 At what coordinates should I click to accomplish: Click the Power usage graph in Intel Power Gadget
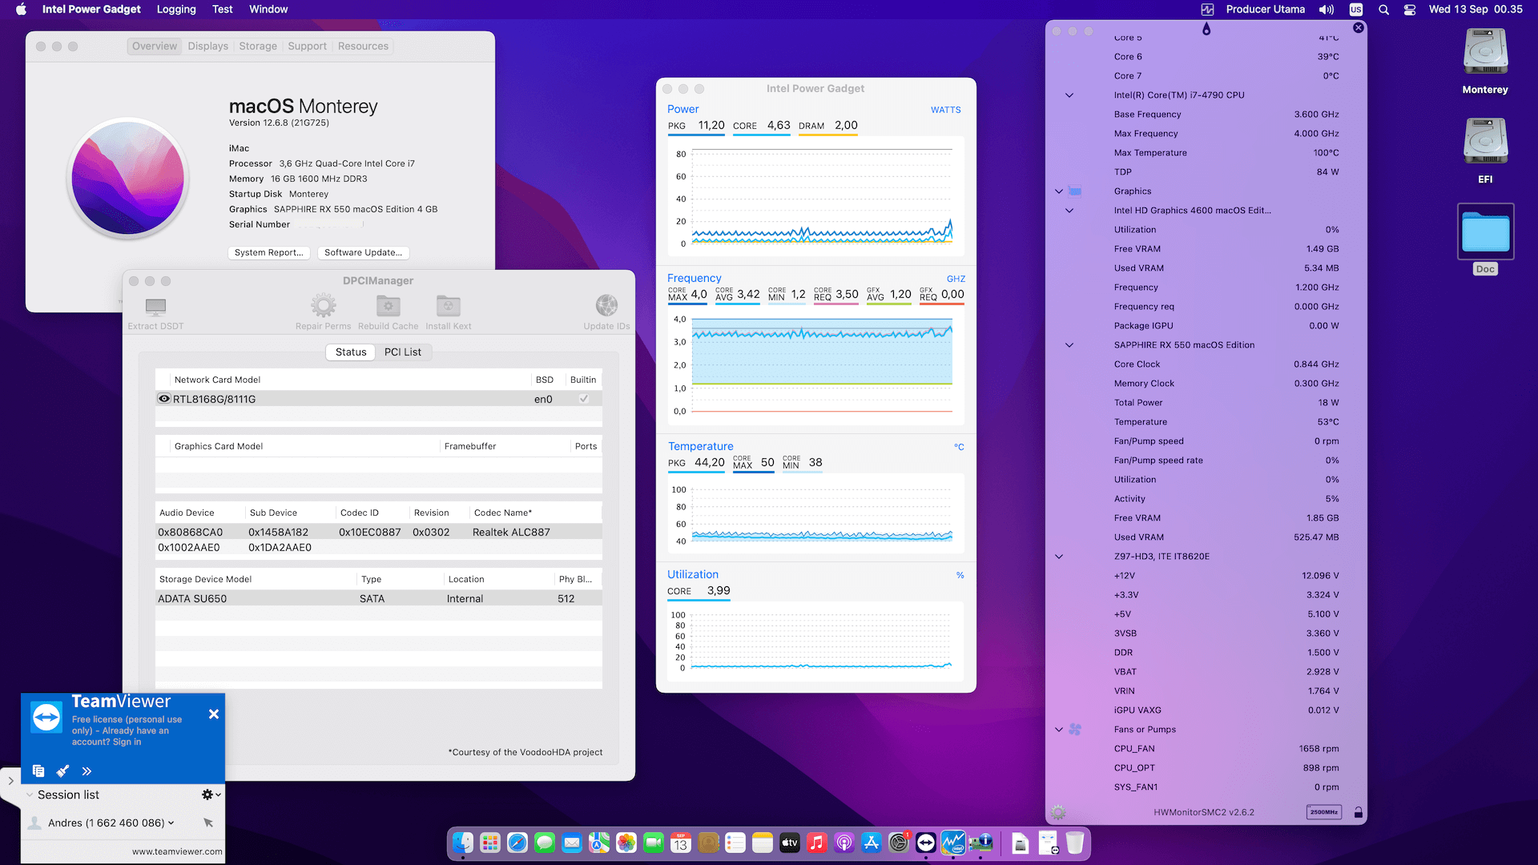817,197
